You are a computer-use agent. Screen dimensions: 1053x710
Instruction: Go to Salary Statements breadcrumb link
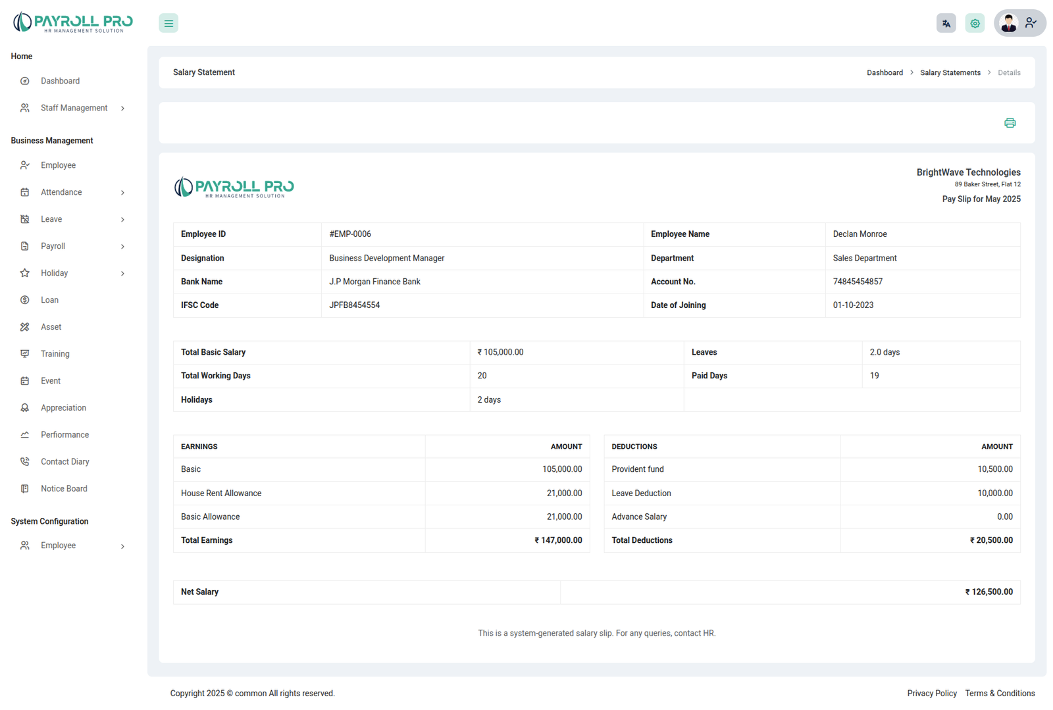tap(950, 73)
